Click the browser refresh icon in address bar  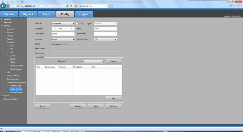coord(76,6)
